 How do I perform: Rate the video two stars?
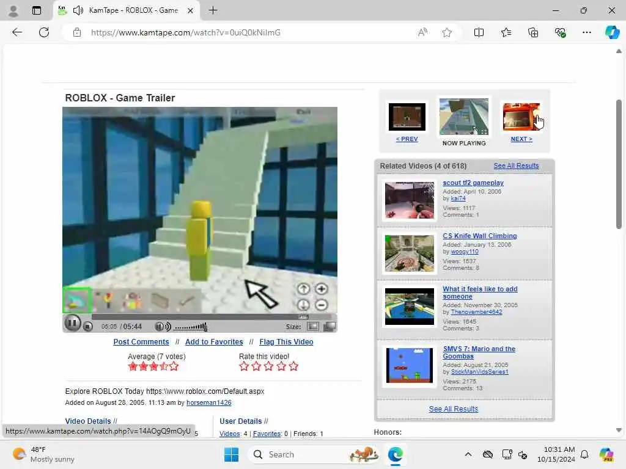pyautogui.click(x=256, y=366)
